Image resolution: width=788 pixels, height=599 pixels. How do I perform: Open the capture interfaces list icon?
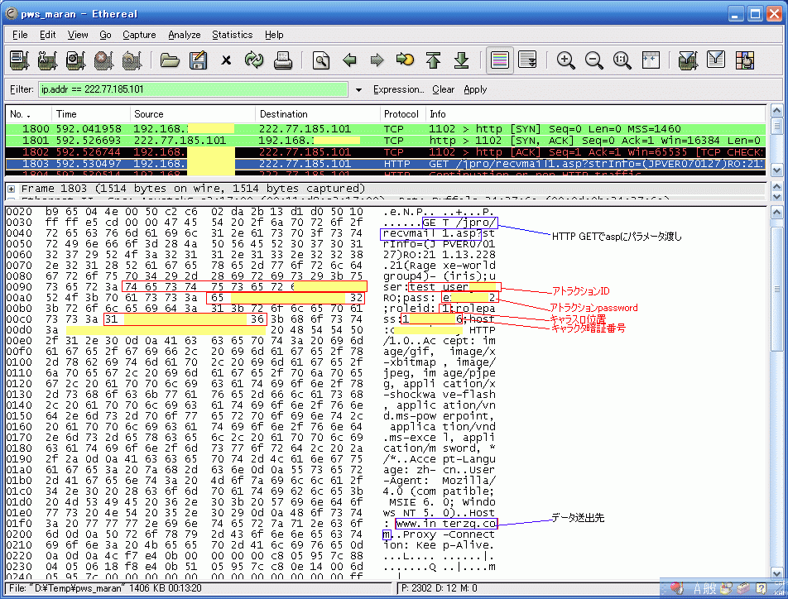point(19,60)
